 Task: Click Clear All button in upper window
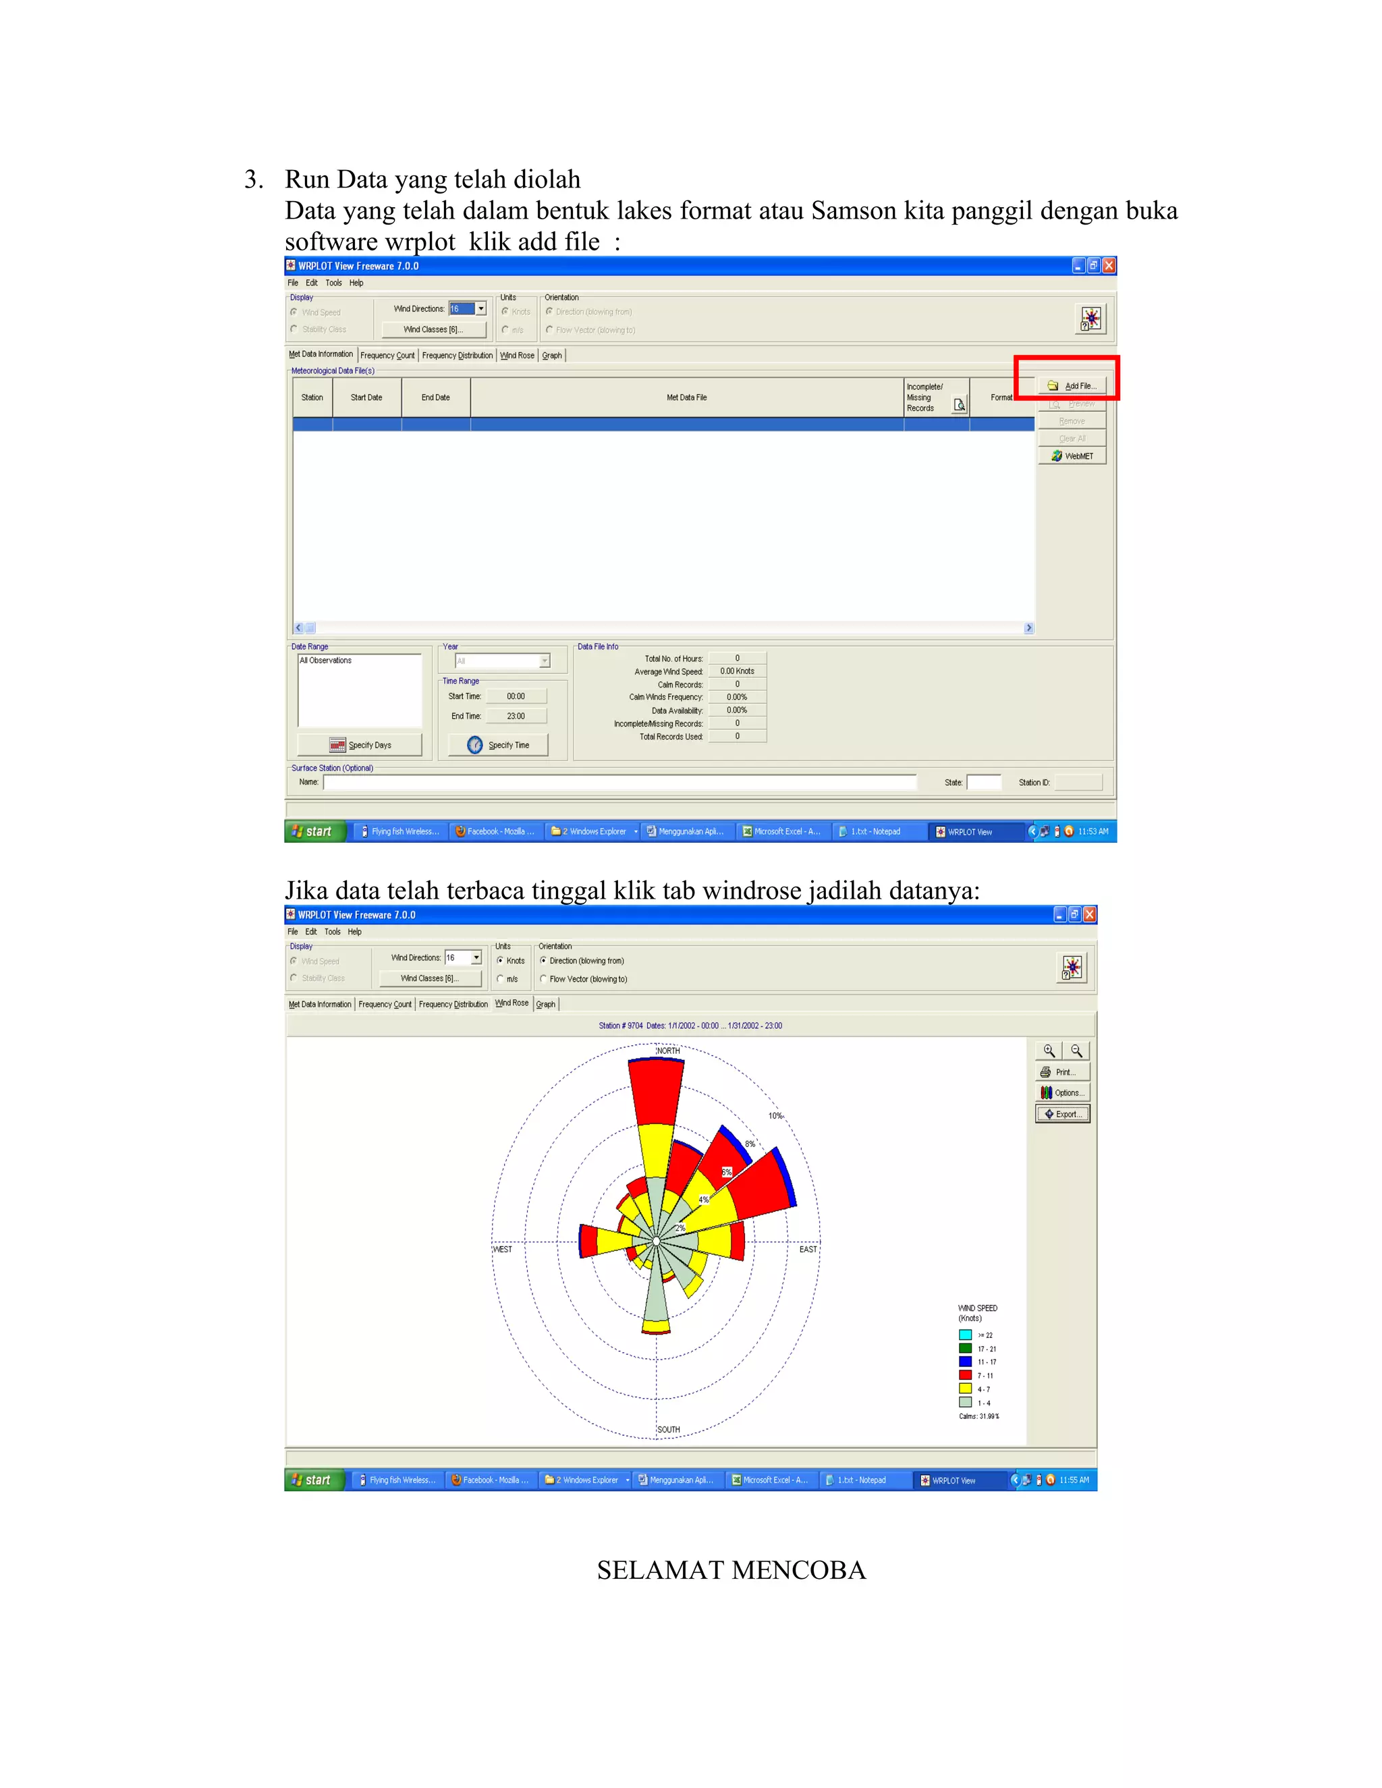pos(1072,439)
